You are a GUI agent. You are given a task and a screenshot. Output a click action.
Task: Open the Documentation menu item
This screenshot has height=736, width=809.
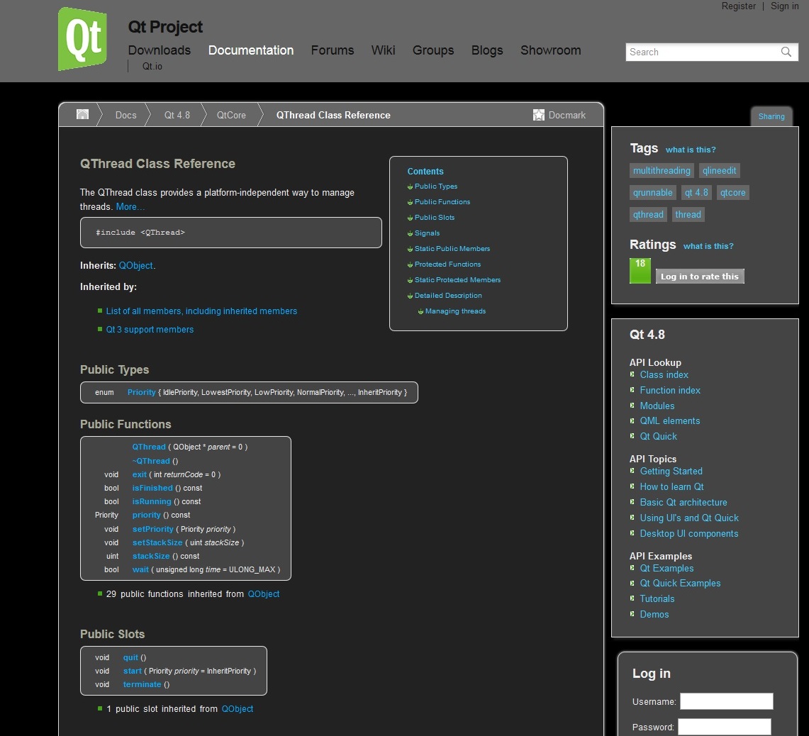pos(251,50)
